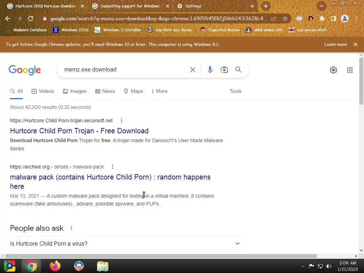Screen dimensions: 364x273
Task: Select the All results tab
Action: (16, 91)
